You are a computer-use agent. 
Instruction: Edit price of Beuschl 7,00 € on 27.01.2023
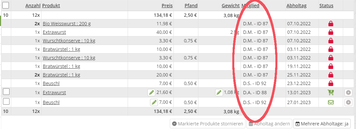[154, 102]
